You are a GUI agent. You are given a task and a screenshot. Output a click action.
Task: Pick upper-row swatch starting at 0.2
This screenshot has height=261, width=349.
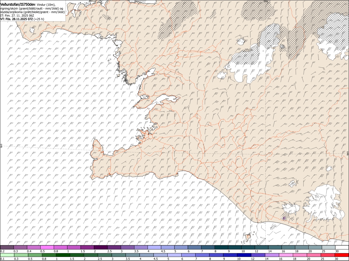pyautogui.click(x=7, y=247)
